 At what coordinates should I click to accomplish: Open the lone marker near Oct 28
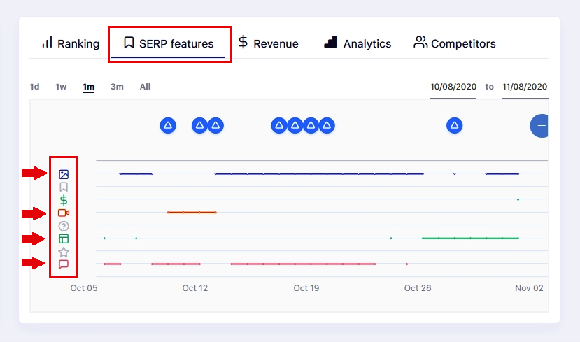click(x=455, y=126)
